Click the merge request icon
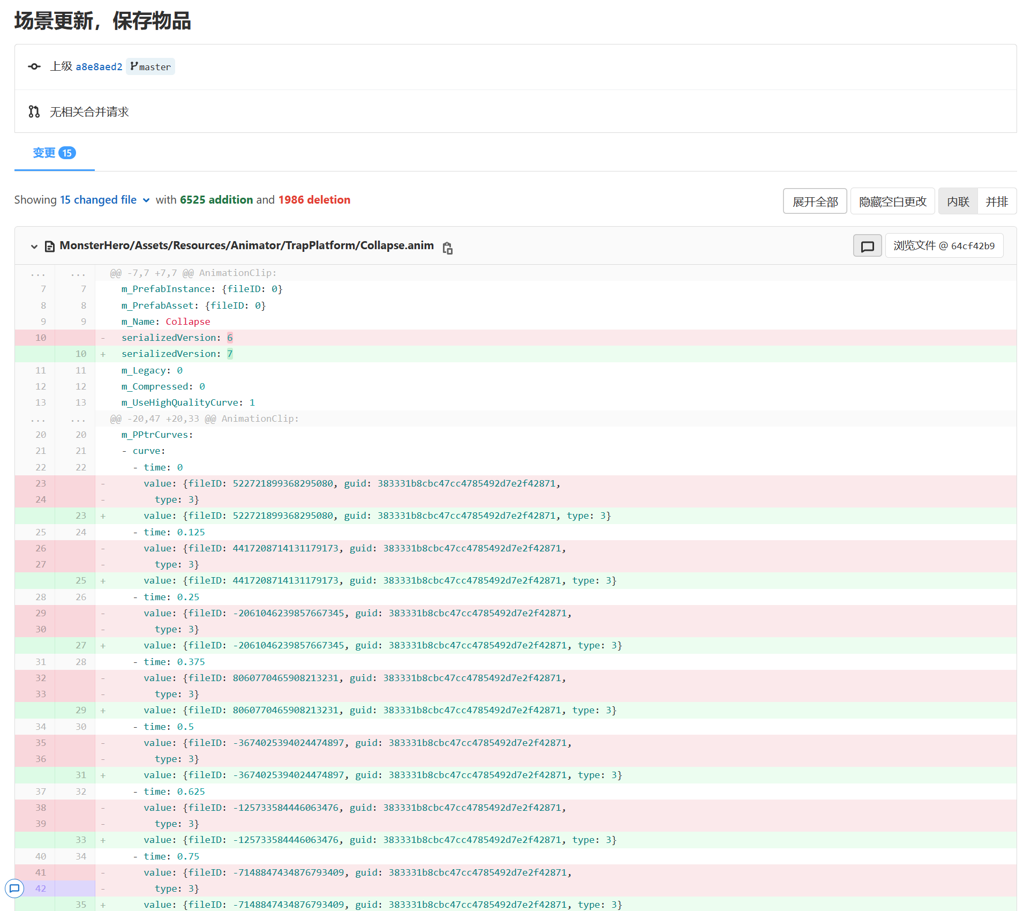The width and height of the screenshot is (1031, 911). [34, 111]
